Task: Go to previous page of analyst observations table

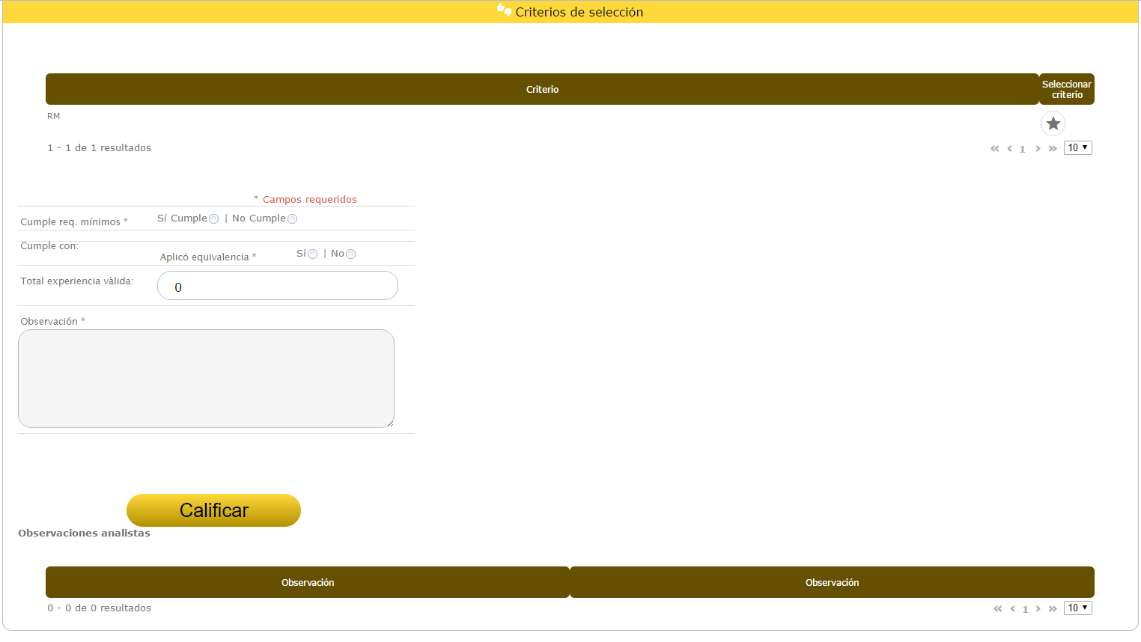Action: pyautogui.click(x=1012, y=609)
